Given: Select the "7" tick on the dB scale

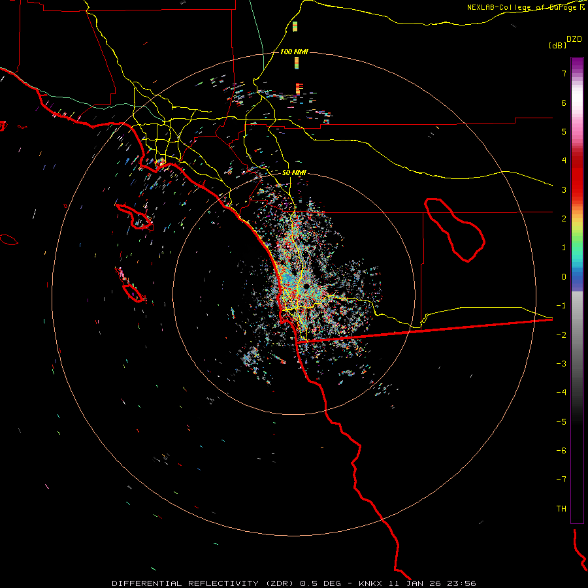Looking at the screenshot, I should tap(564, 73).
